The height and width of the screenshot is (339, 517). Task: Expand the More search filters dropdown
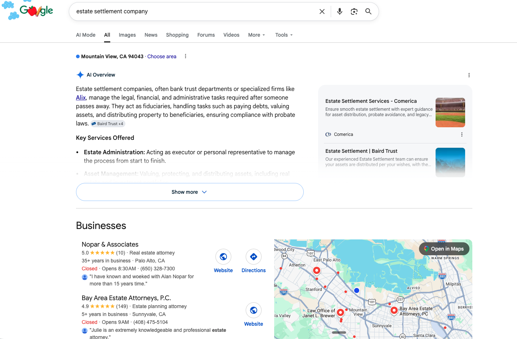(257, 35)
